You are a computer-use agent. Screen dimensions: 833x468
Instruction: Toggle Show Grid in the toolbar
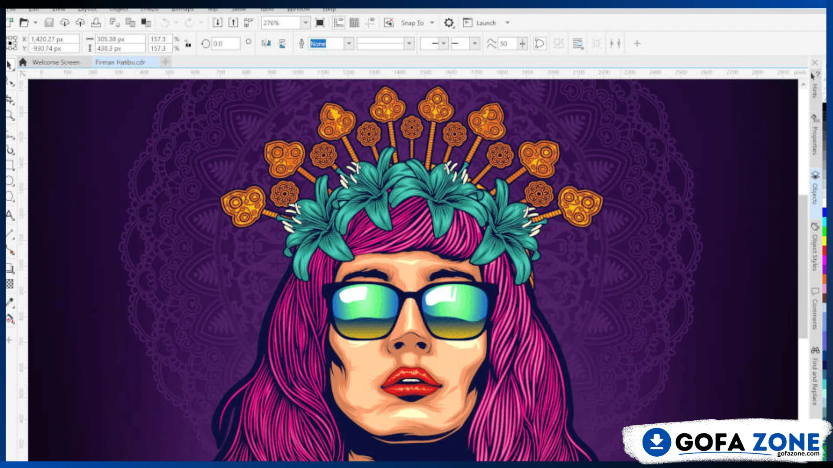point(354,23)
